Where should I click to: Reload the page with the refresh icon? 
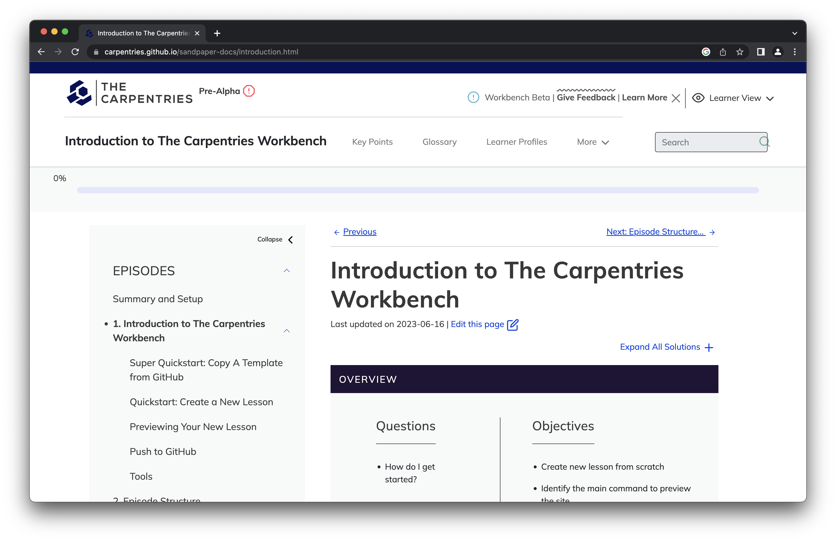75,52
